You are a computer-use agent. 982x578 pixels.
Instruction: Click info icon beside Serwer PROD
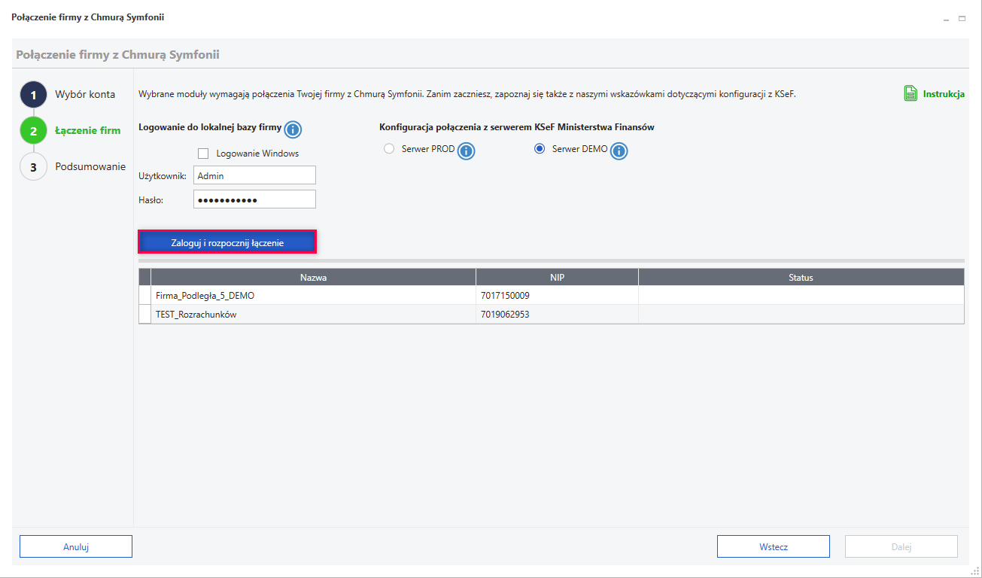point(466,151)
